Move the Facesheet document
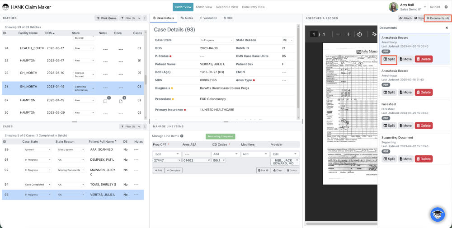452x228 pixels. (x=405, y=126)
